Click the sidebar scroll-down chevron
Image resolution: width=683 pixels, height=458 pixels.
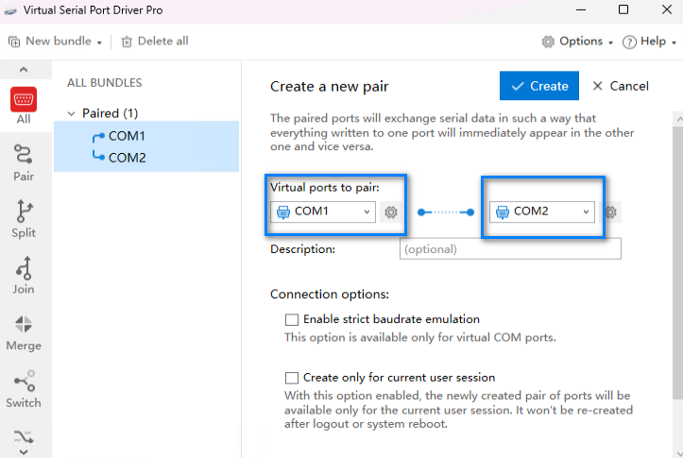(24, 452)
